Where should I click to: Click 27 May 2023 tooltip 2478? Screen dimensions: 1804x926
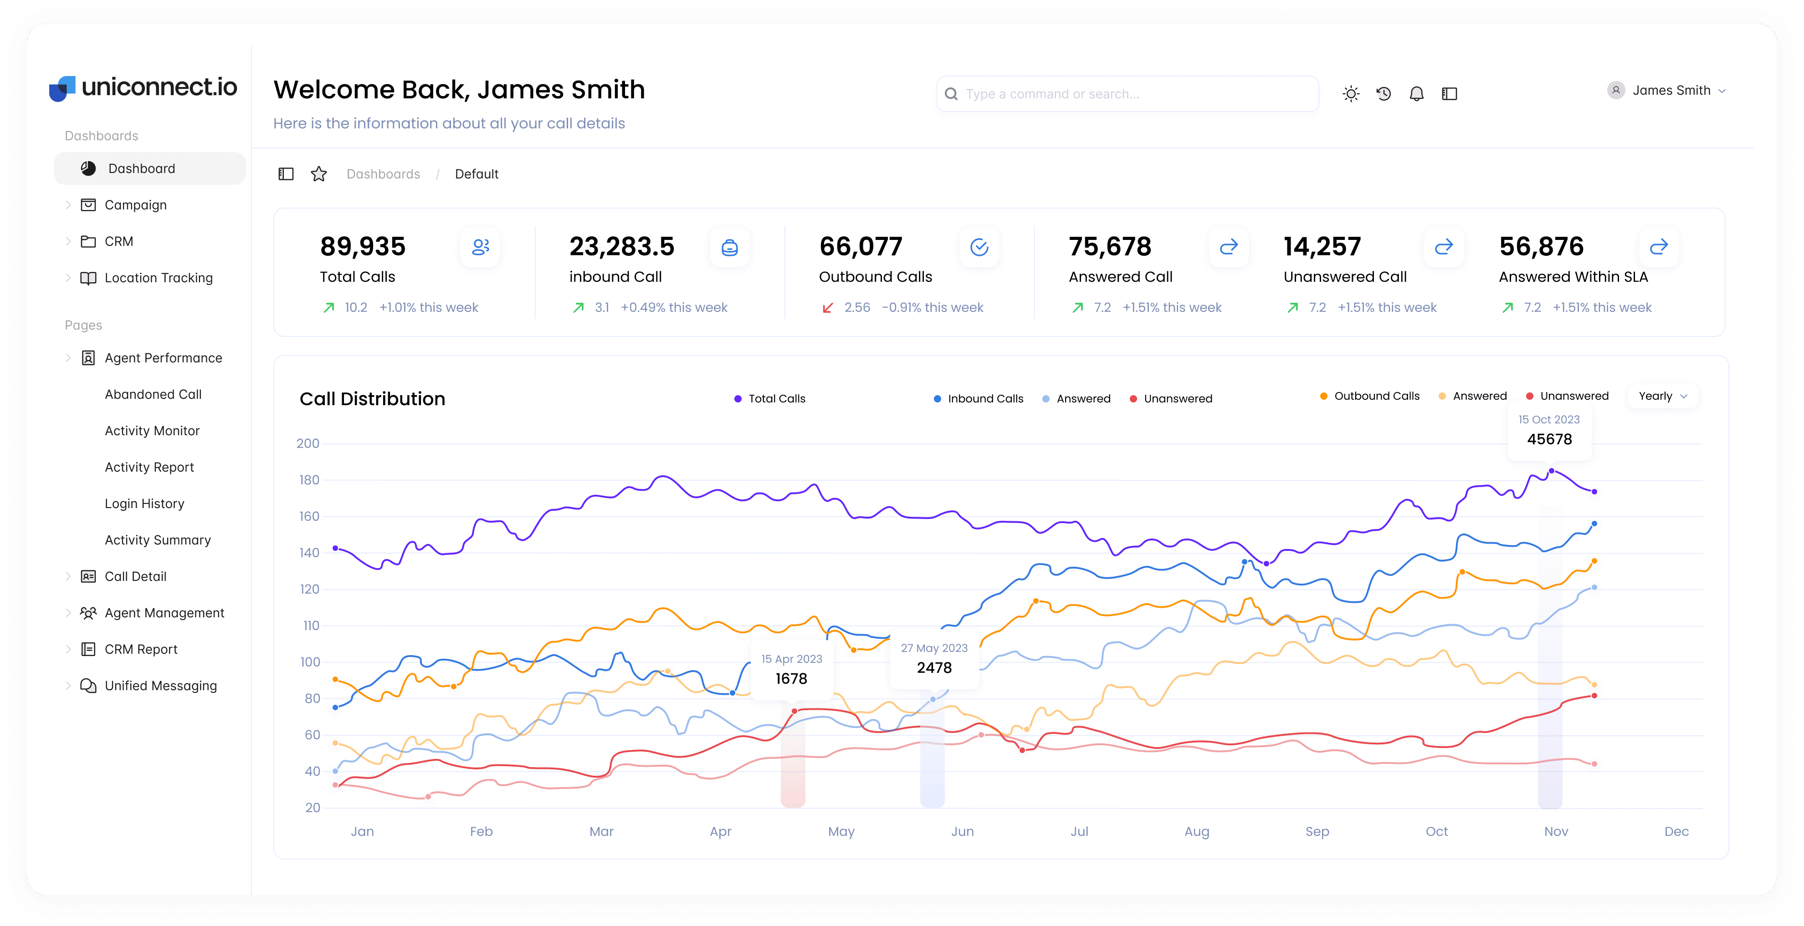pos(934,659)
